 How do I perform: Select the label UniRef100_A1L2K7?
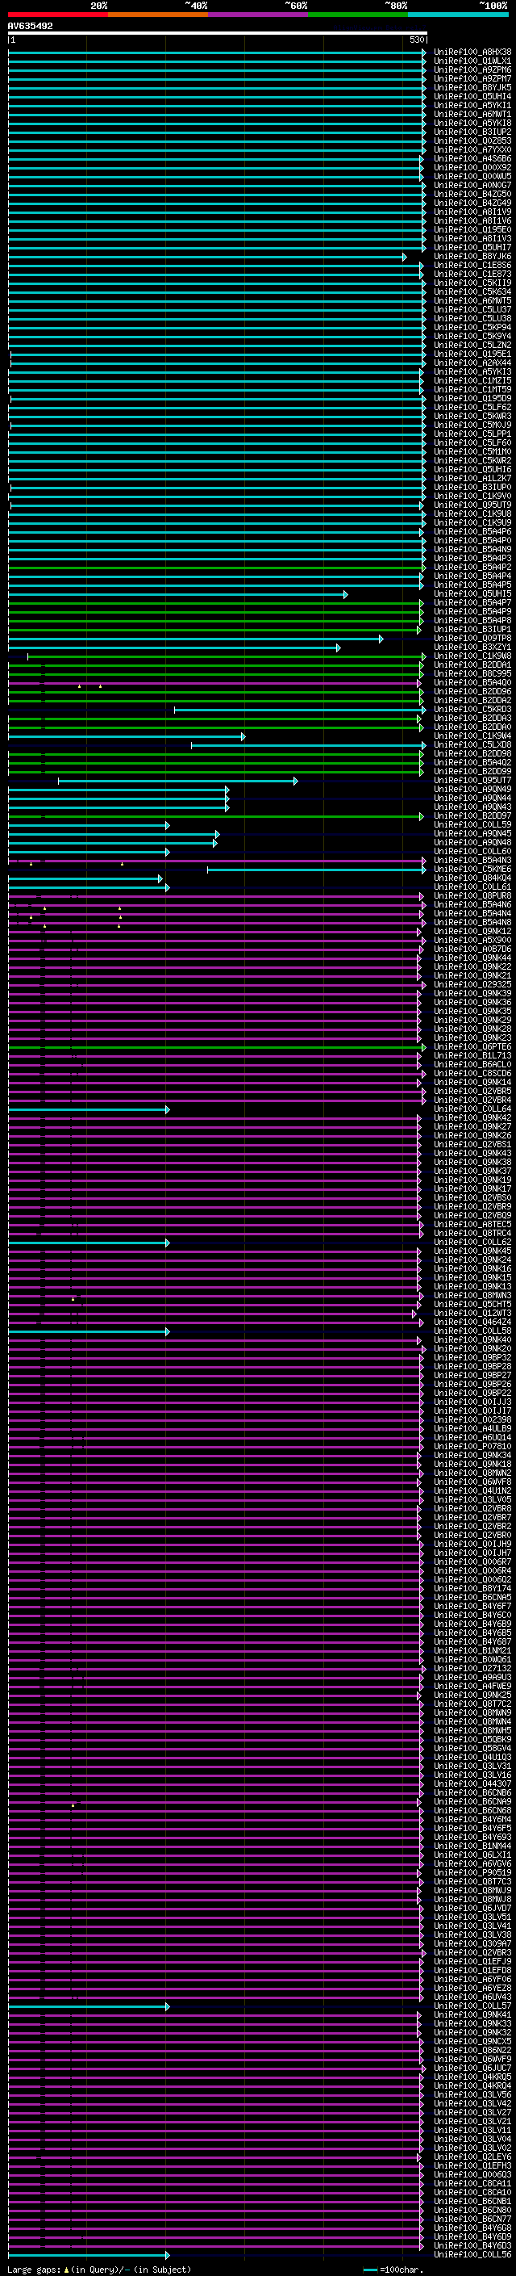click(472, 478)
